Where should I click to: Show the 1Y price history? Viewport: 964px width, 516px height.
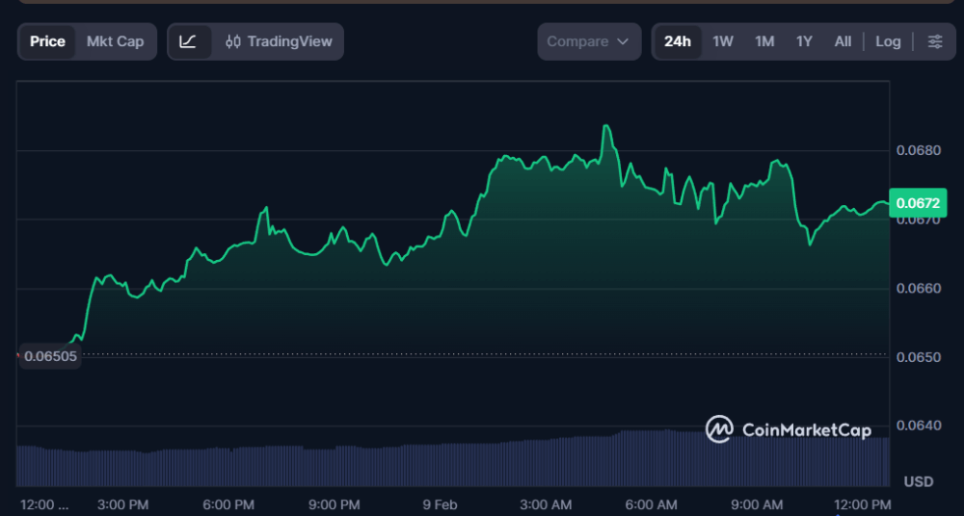coord(804,41)
